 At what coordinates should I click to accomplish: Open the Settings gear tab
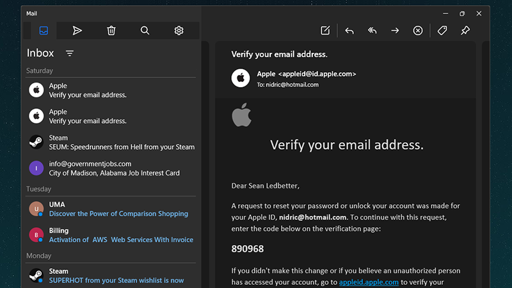179,30
